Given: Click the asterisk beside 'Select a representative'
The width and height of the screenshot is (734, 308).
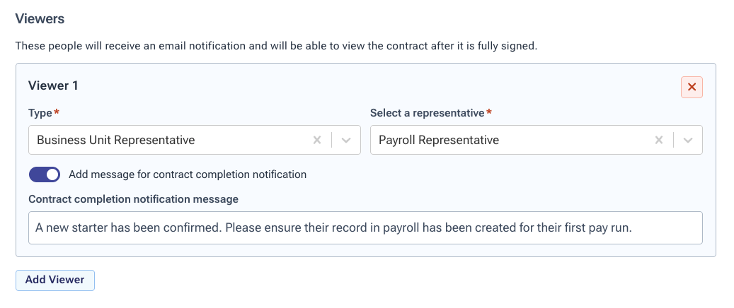Looking at the screenshot, I should [x=489, y=113].
